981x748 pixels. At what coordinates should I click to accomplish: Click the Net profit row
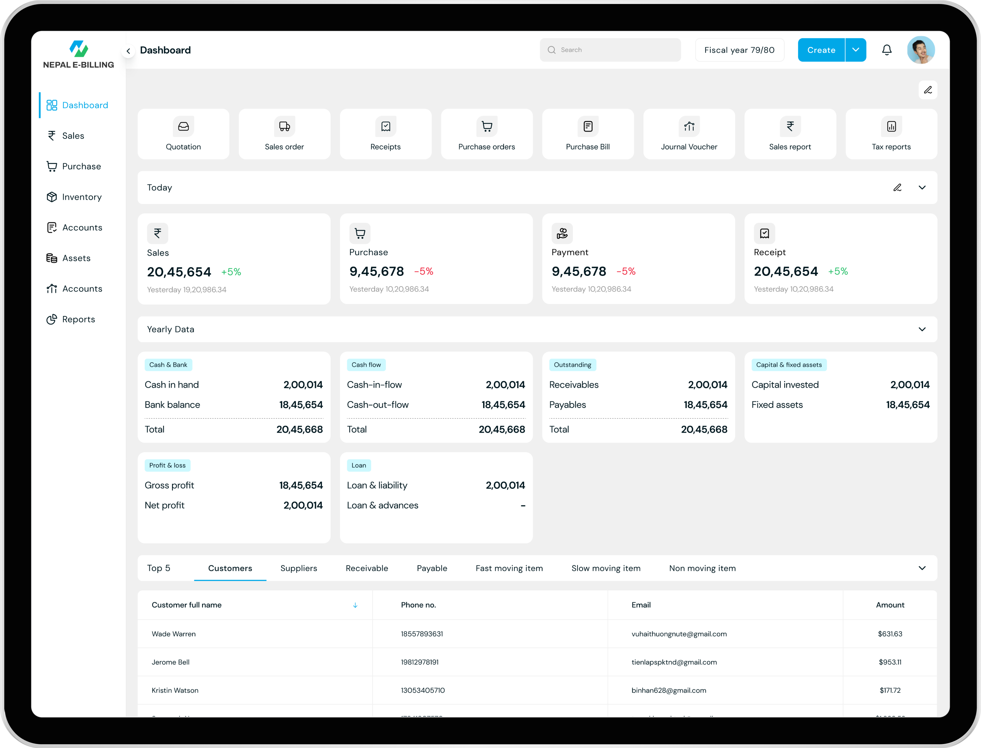coord(233,505)
